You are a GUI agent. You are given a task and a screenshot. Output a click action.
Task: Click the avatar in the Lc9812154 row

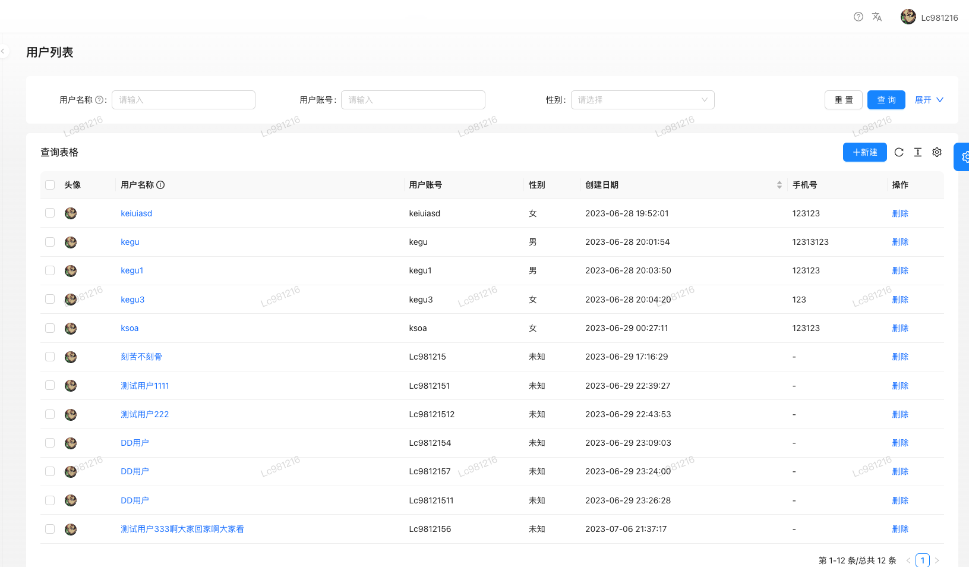click(x=71, y=443)
